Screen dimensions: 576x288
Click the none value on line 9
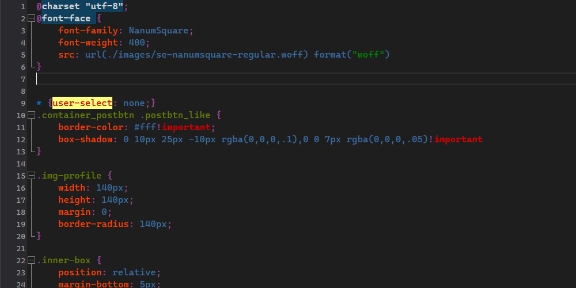pos(134,103)
